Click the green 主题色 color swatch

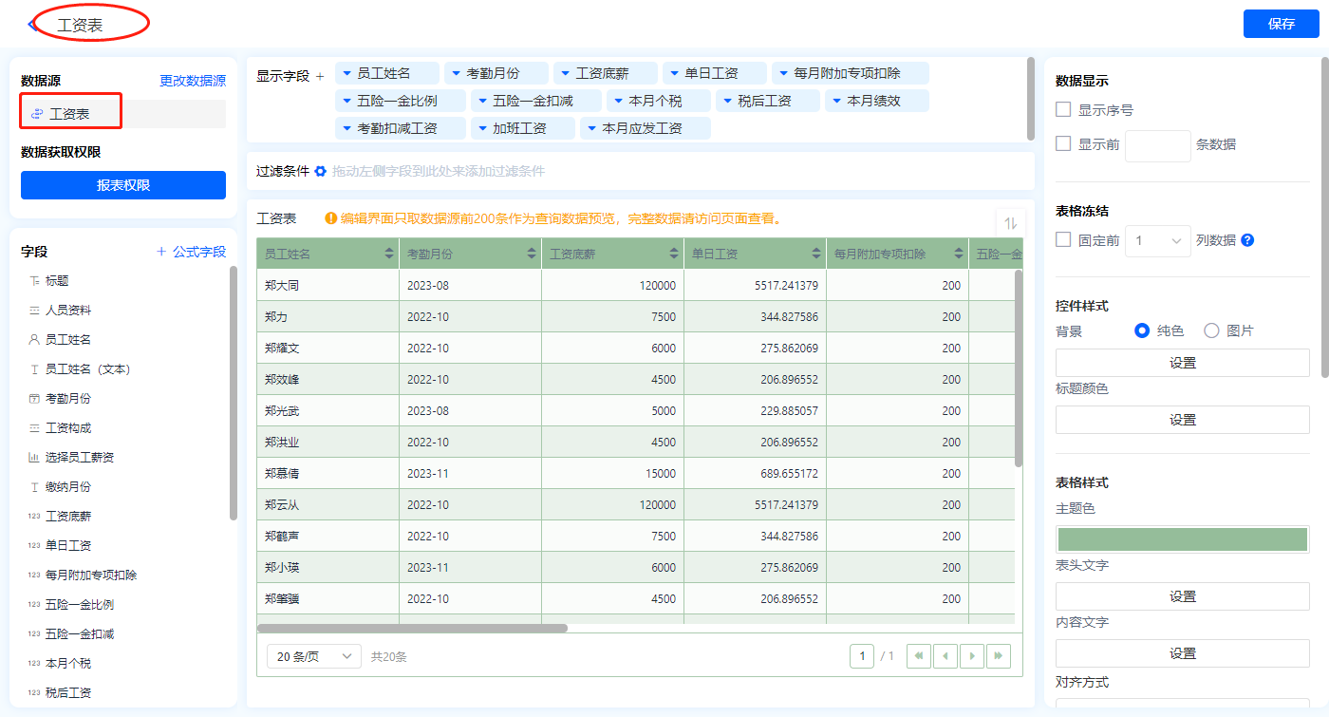coord(1182,538)
